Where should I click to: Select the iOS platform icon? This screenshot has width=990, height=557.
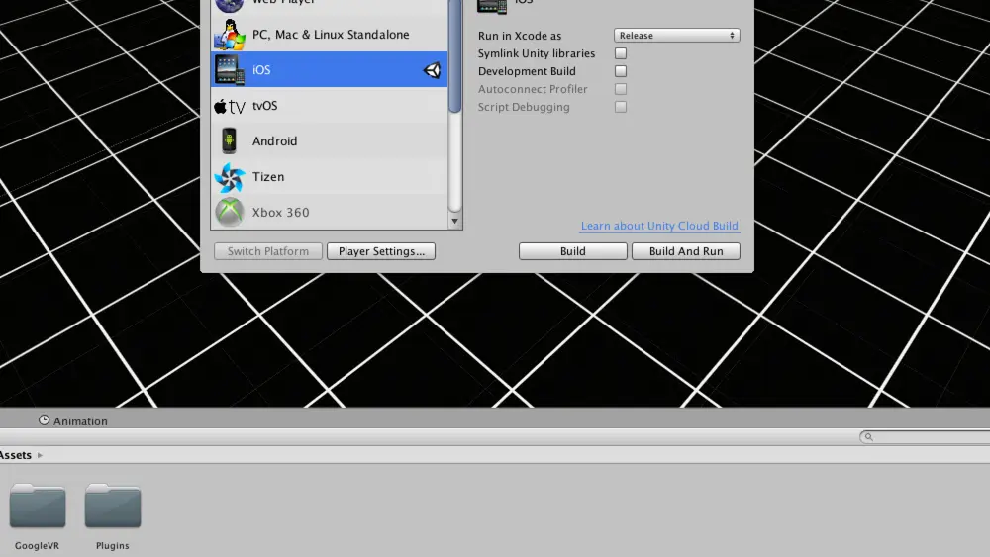(x=230, y=69)
